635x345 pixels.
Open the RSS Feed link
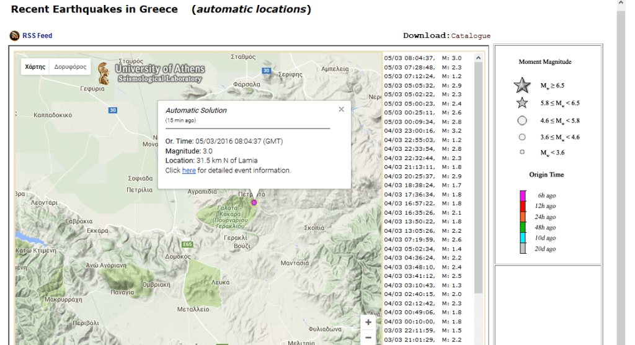pos(37,35)
